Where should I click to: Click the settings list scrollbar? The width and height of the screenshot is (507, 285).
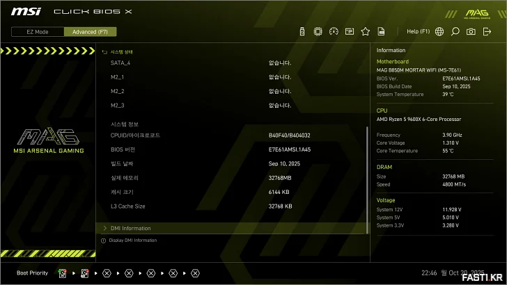point(367,180)
